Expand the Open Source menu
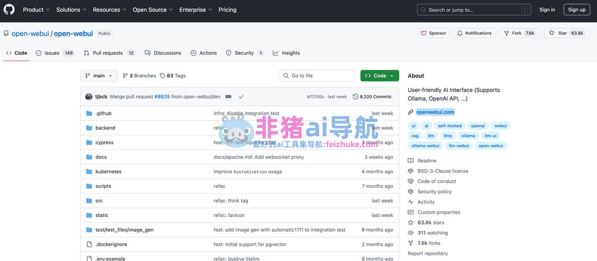The image size is (597, 261). pos(153,10)
